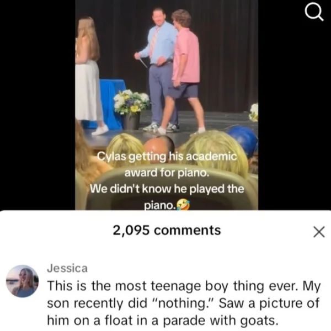Tap the black area below the search icon
The height and width of the screenshot is (331, 331).
coord(295,116)
